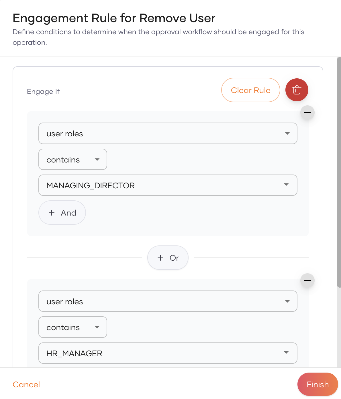Click the Finish button
341x399 pixels.
coord(318,384)
